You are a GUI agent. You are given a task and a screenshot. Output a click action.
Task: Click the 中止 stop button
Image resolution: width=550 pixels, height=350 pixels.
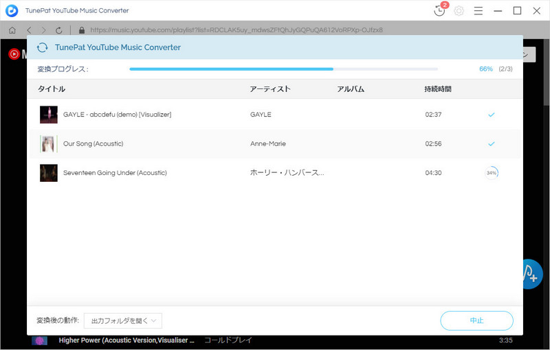coord(476,320)
